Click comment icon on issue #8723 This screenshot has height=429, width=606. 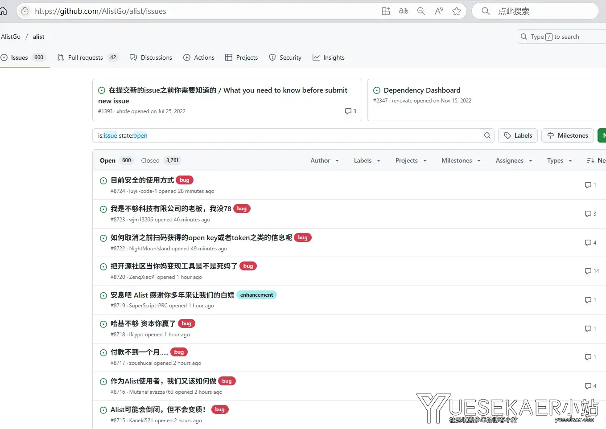tap(588, 214)
